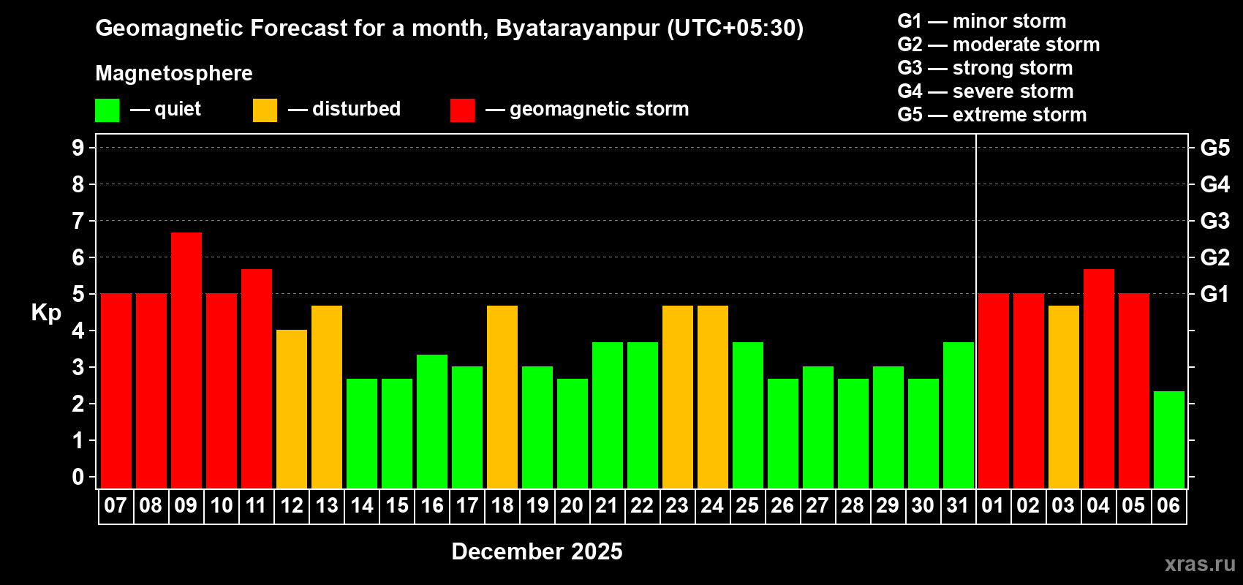Click the Kp value 0 on left axis
This screenshot has height=585, width=1243.
coord(78,477)
